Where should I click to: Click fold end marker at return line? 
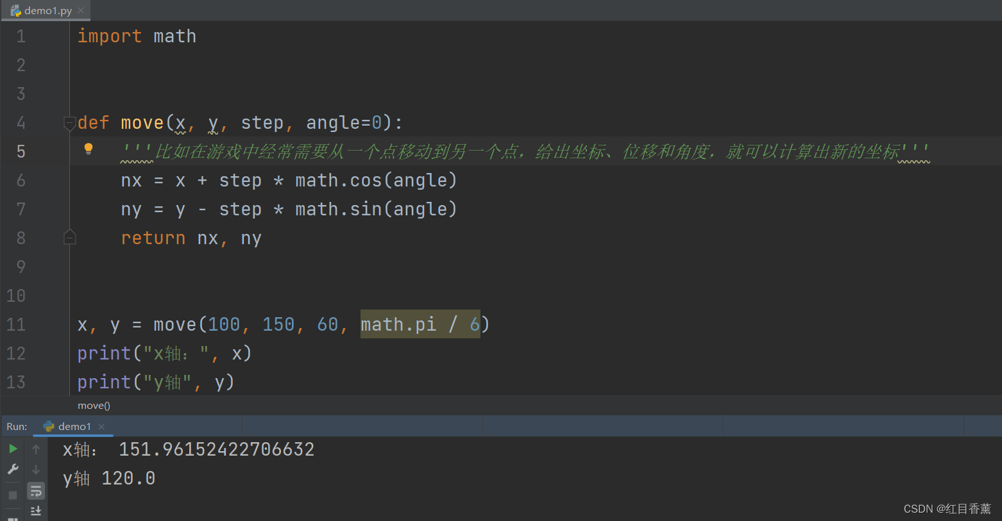click(x=70, y=238)
